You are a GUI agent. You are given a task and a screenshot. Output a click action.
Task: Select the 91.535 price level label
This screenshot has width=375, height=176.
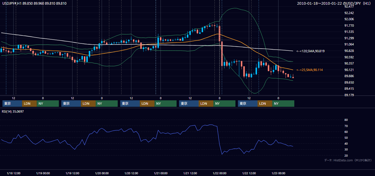pos(349,32)
